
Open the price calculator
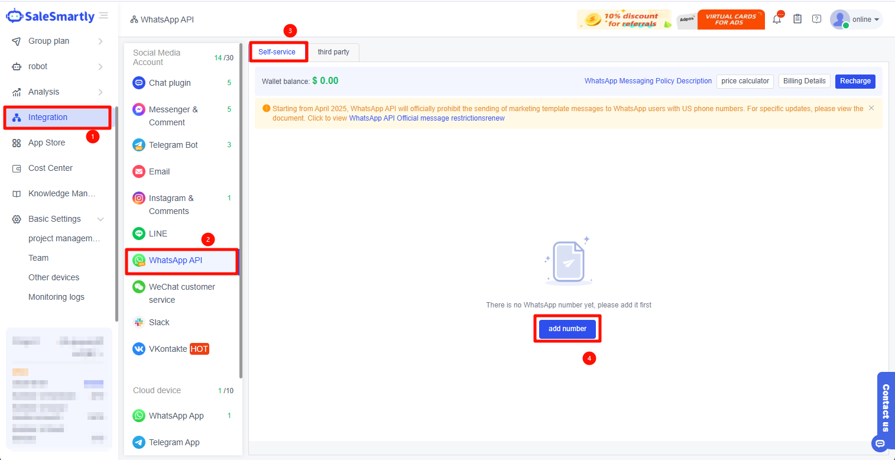[745, 81]
